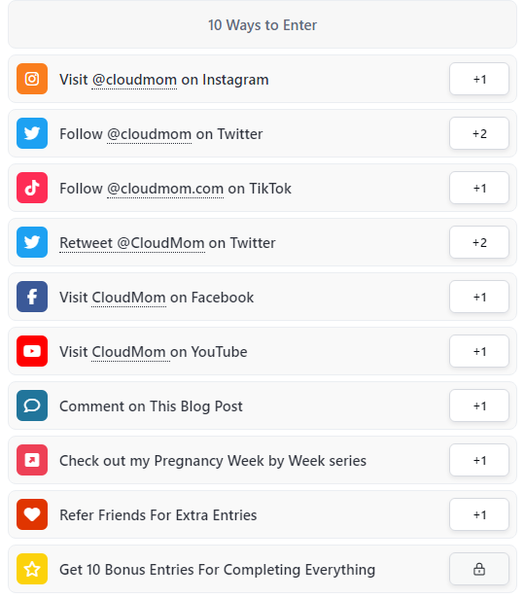Click the red TikTok icon
This screenshot has height=599, width=525.
click(32, 188)
